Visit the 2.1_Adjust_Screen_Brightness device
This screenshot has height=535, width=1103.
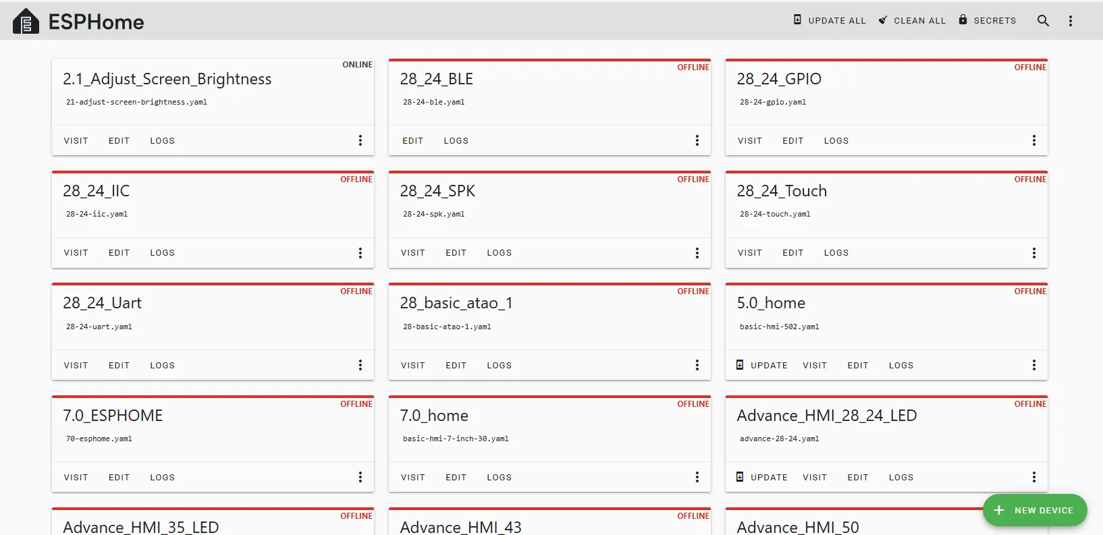(x=76, y=141)
